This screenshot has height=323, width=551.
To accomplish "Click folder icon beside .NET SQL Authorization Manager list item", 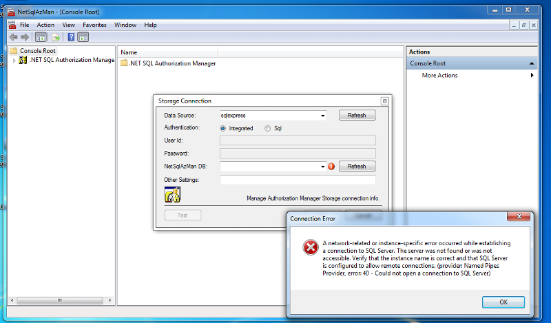I will (x=124, y=63).
